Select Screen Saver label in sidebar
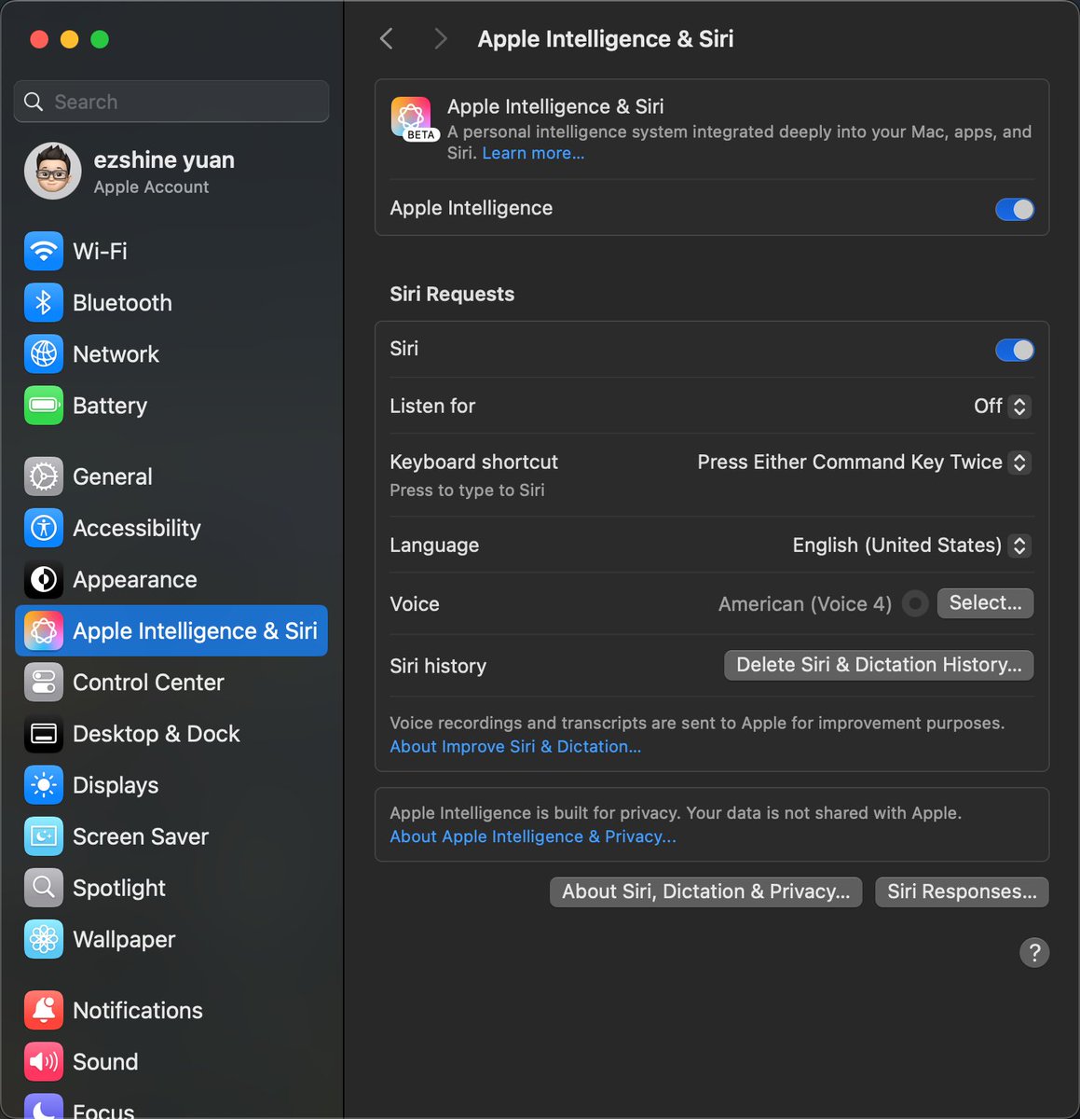This screenshot has width=1080, height=1119. pos(141,836)
